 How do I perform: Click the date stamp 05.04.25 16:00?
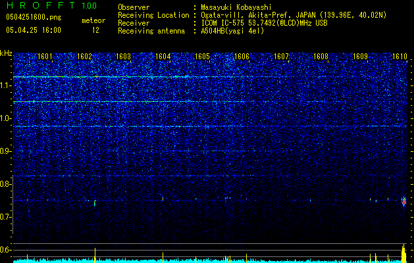[x=34, y=30]
